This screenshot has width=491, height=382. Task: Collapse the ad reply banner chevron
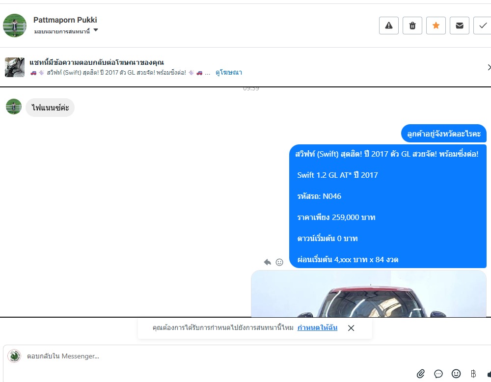pos(489,67)
